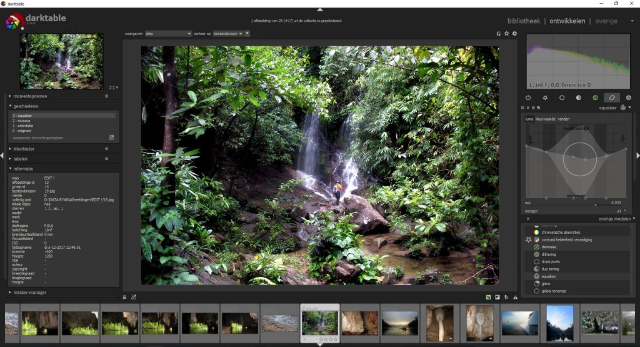This screenshot has height=347, width=640.
Task: Toggle clipping indicator icon below image
Action: [497, 297]
